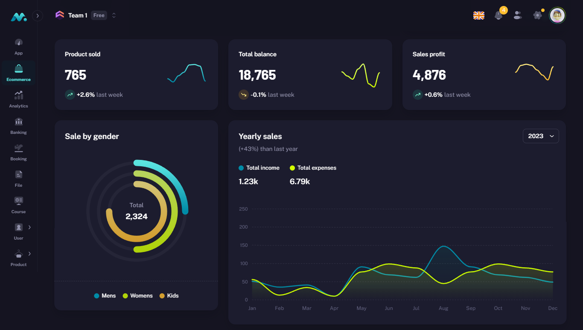This screenshot has width=583, height=330.
Task: Toggle the Womens legend item
Action: click(138, 295)
